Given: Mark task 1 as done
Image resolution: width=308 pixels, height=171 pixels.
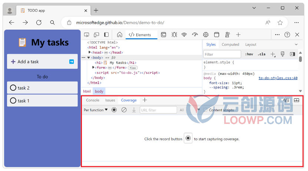Looking at the screenshot, I should tap(13, 101).
